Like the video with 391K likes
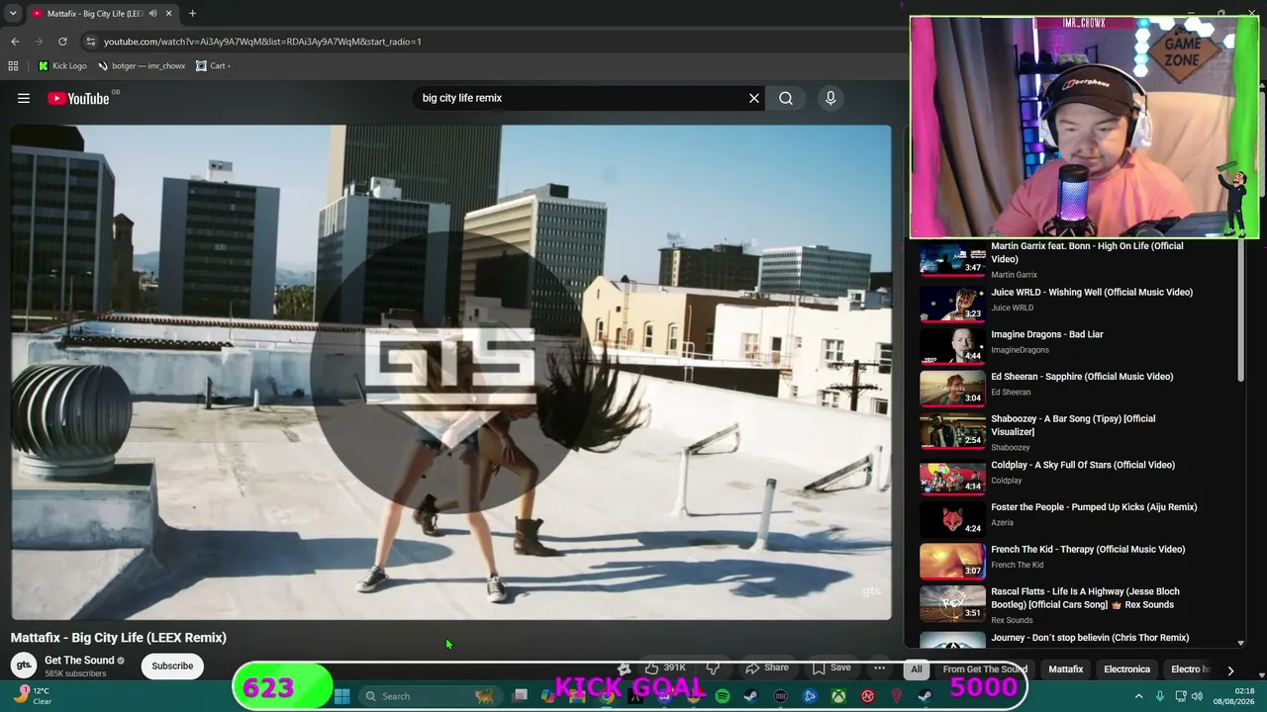 [664, 667]
